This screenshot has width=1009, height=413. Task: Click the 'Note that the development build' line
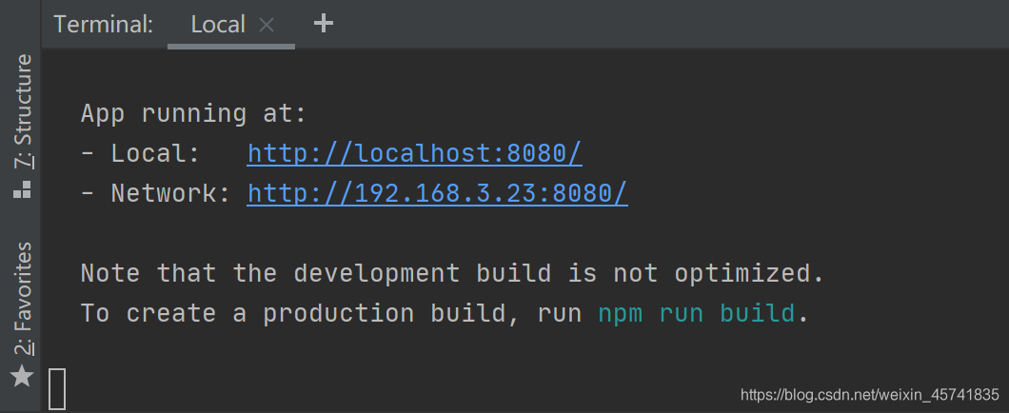[x=452, y=273]
